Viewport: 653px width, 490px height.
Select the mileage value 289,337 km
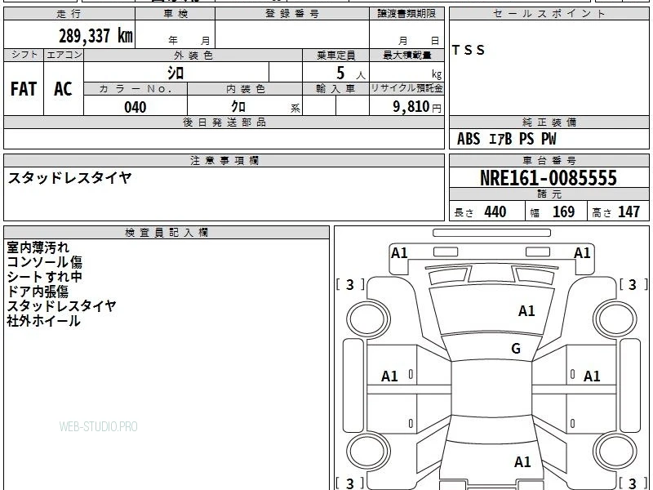pos(96,36)
